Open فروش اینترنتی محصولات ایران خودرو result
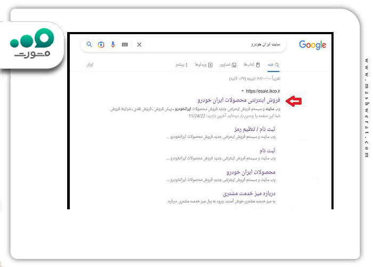 (x=239, y=100)
